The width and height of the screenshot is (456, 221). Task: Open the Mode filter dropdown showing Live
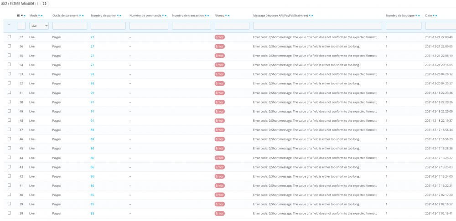point(39,26)
